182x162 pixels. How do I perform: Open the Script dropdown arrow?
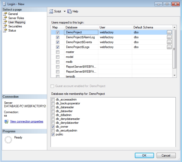click(65, 11)
